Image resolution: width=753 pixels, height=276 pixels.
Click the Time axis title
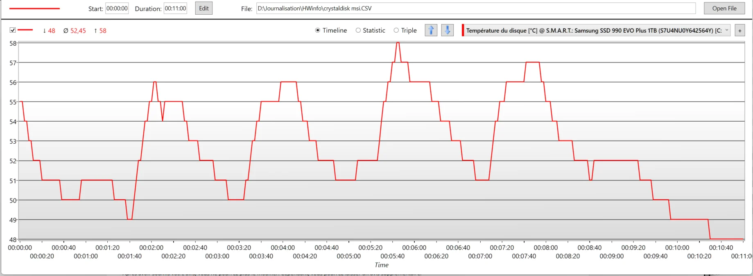[x=382, y=265]
